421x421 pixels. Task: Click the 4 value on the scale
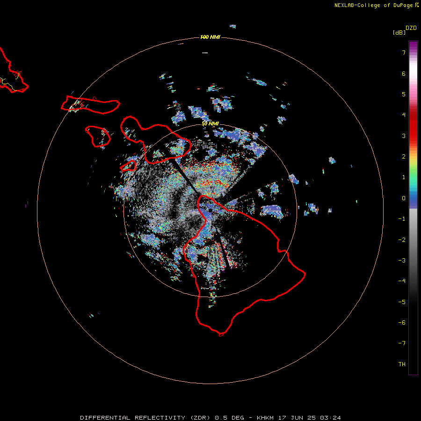tap(404, 115)
